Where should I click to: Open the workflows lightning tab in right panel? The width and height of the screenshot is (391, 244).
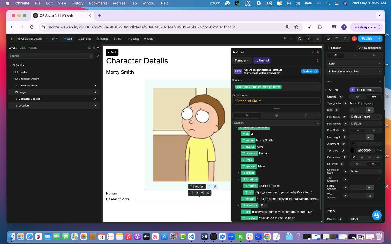374,55
